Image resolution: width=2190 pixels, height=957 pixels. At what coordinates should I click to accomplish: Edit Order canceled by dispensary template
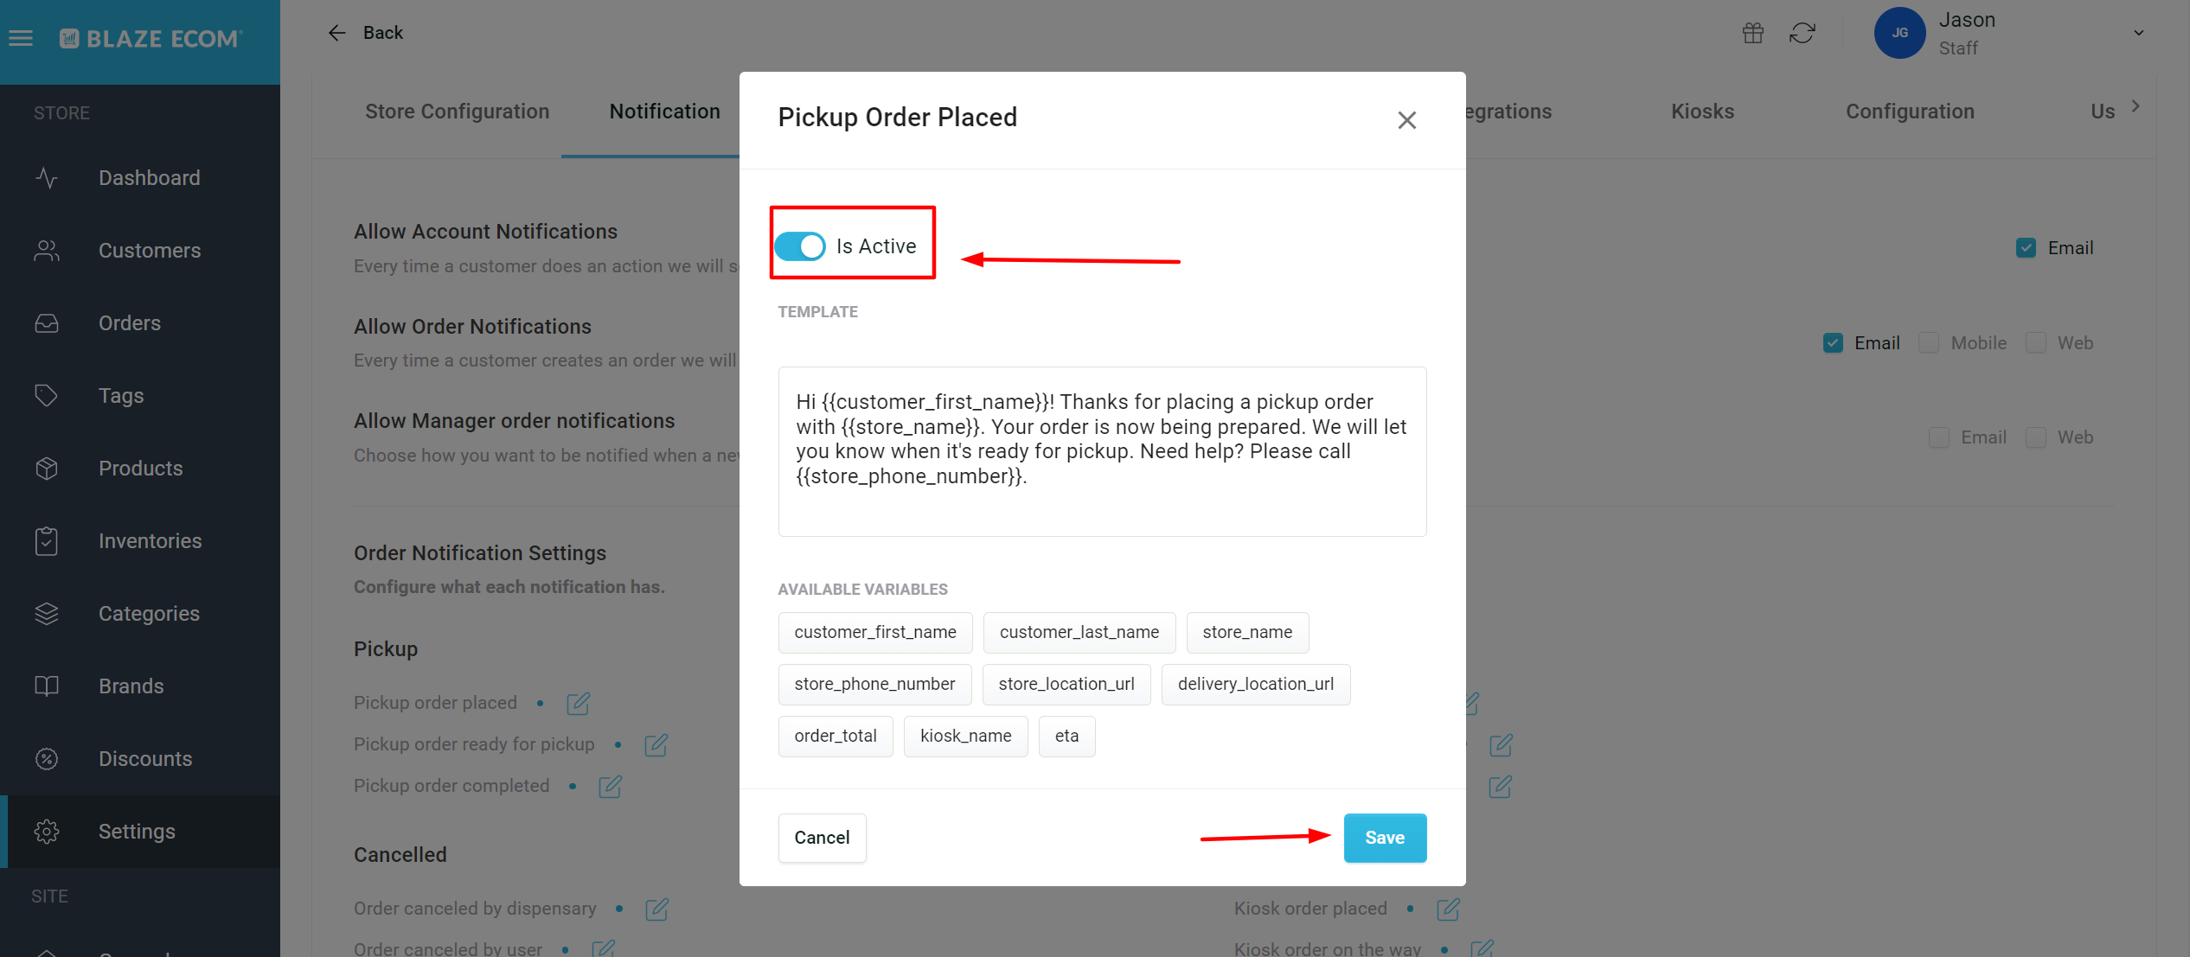(x=656, y=909)
